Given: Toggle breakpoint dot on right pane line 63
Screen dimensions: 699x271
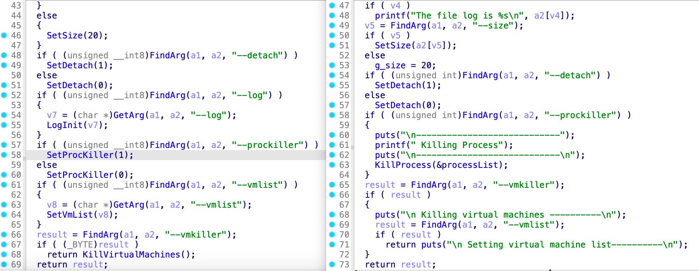Looking at the screenshot, I should coord(332,165).
